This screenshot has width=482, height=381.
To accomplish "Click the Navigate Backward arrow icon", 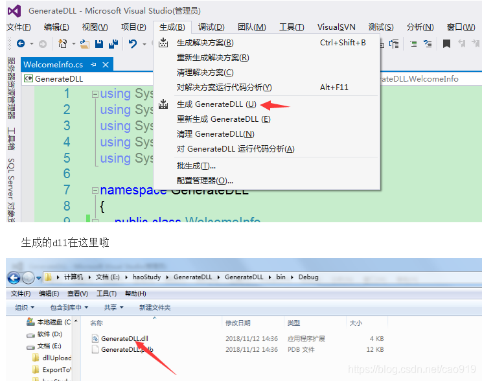I will pyautogui.click(x=21, y=43).
